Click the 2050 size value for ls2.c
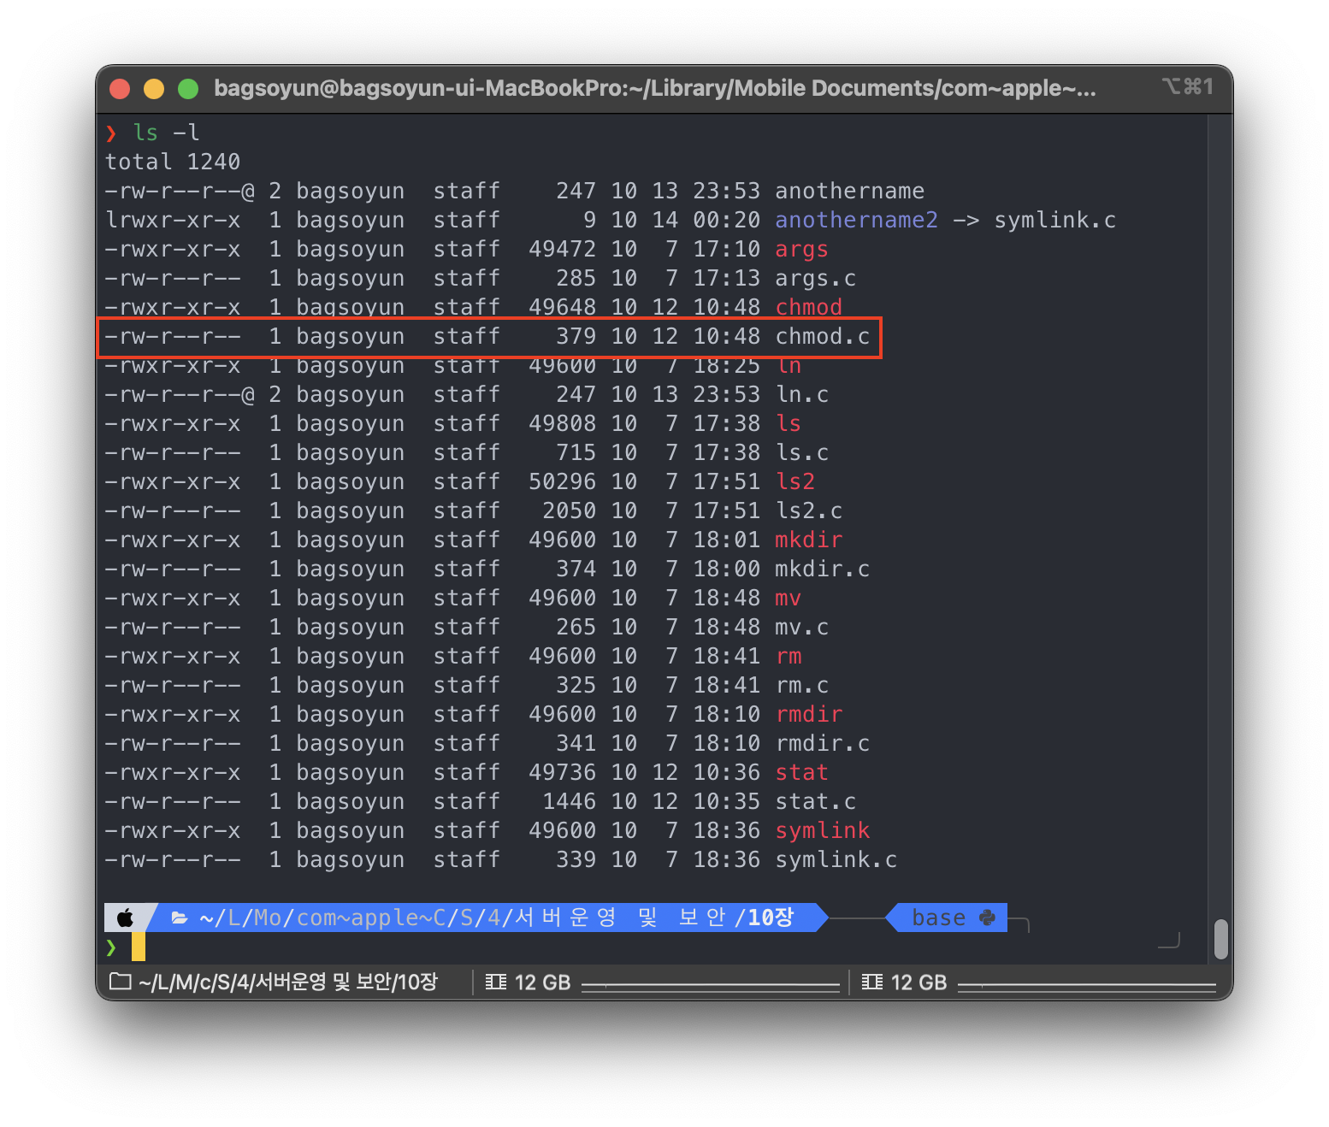This screenshot has height=1127, width=1329. (570, 510)
